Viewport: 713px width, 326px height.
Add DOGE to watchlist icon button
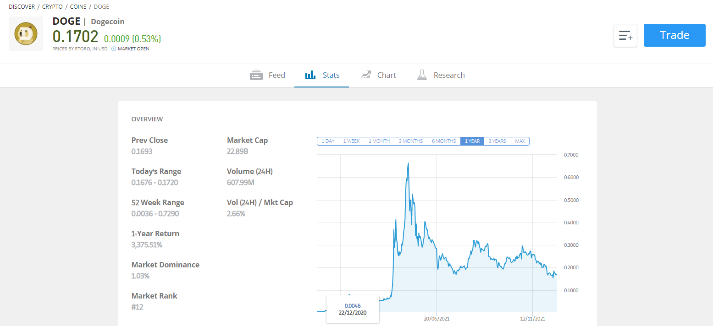[625, 36]
